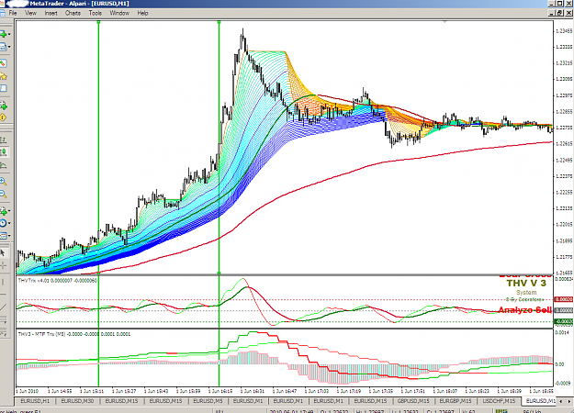
Task: Open the Tools menu
Action: coord(96,13)
